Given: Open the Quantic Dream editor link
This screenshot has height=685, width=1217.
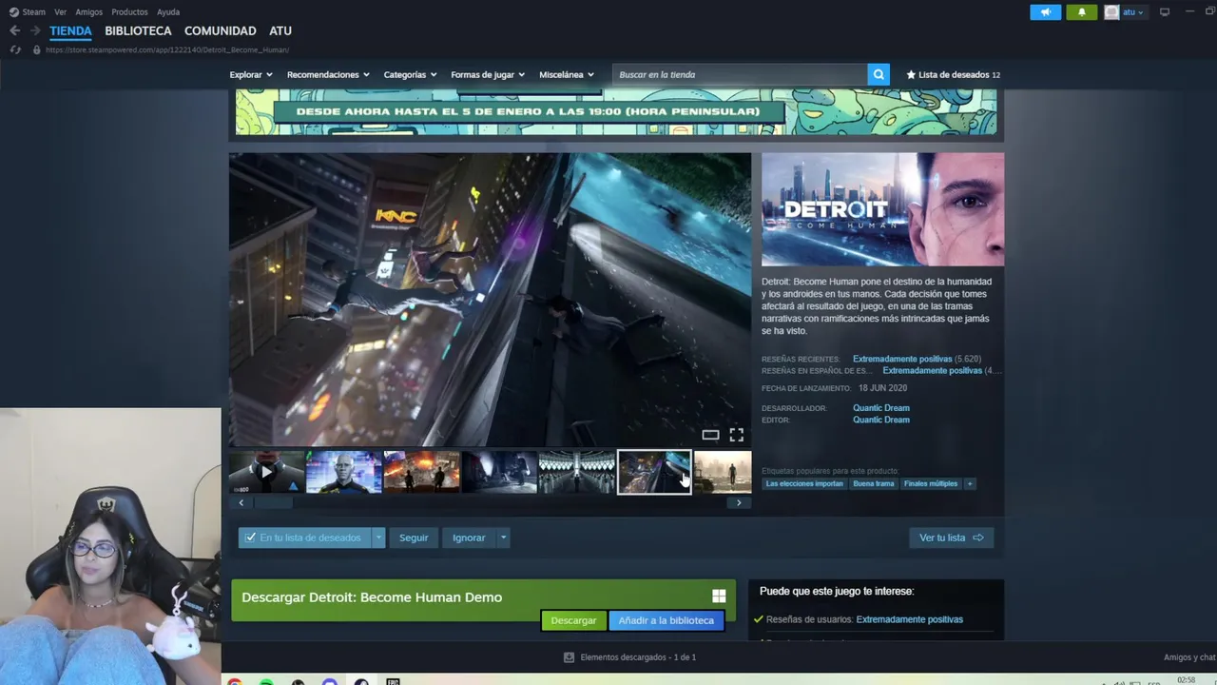Looking at the screenshot, I should (880, 420).
